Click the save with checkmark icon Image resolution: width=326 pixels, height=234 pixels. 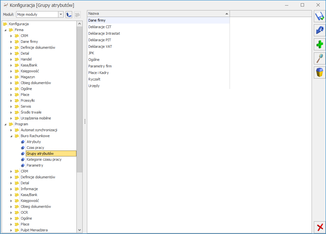tap(320, 16)
